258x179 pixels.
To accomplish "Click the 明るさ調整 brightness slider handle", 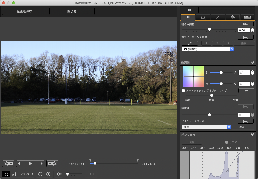I will point(209,30).
